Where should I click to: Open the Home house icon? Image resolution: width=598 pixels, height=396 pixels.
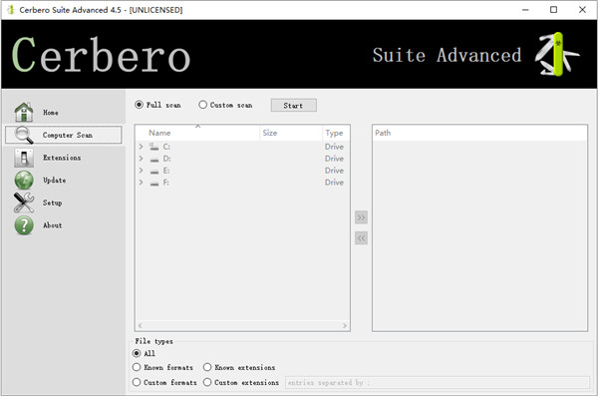click(x=24, y=113)
